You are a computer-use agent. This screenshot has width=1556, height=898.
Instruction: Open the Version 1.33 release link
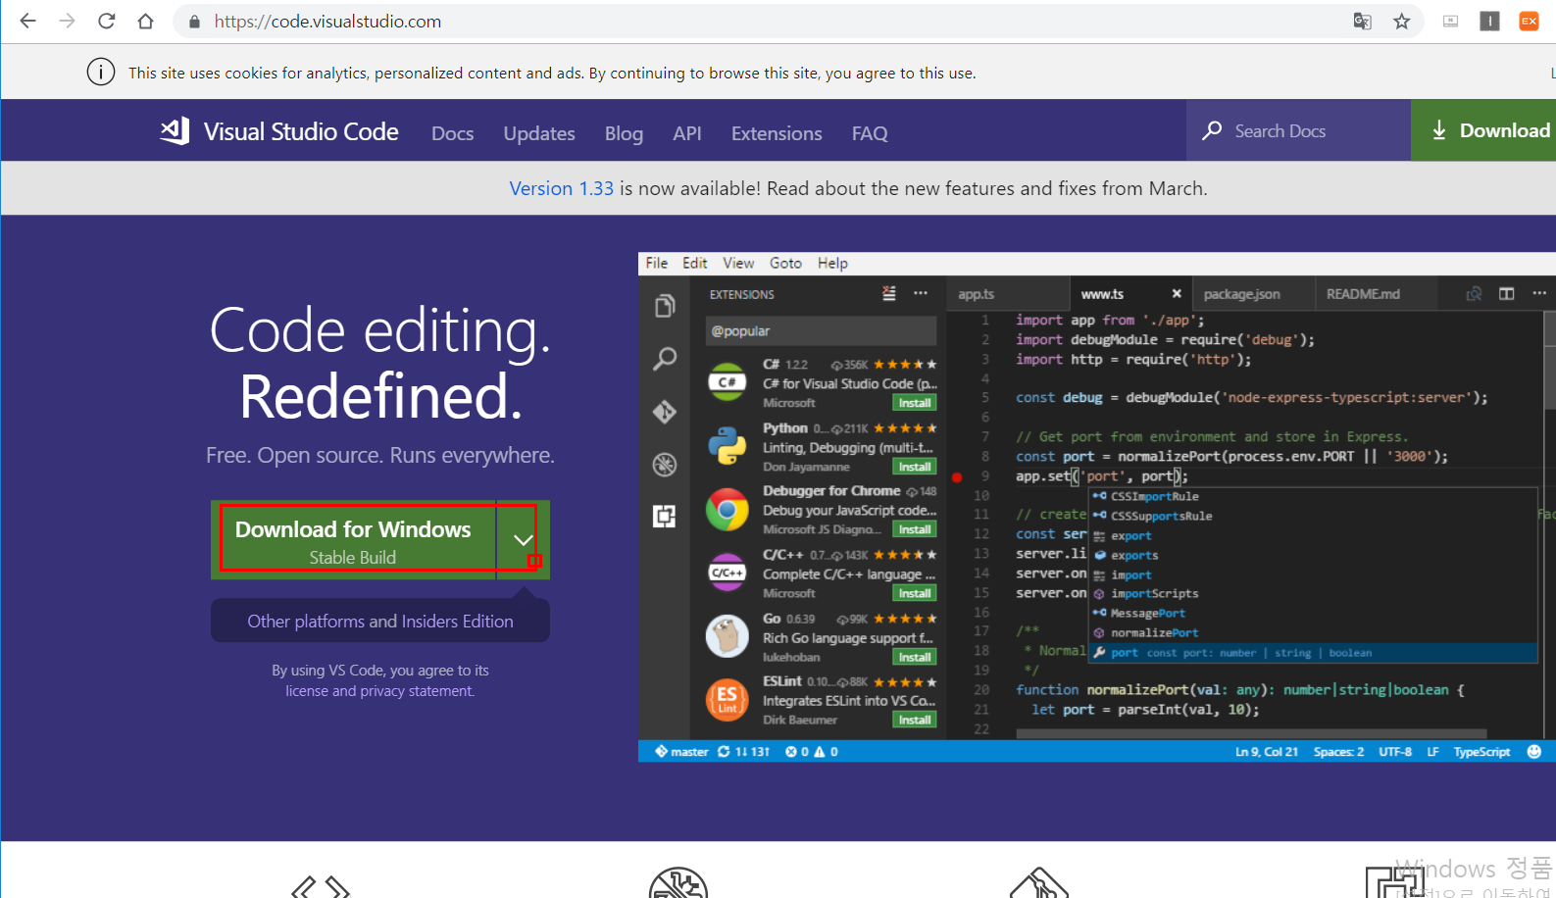coord(561,188)
